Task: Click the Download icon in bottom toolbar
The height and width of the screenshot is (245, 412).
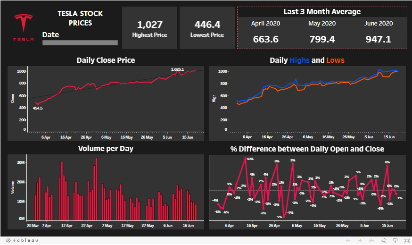Action: coord(395,241)
